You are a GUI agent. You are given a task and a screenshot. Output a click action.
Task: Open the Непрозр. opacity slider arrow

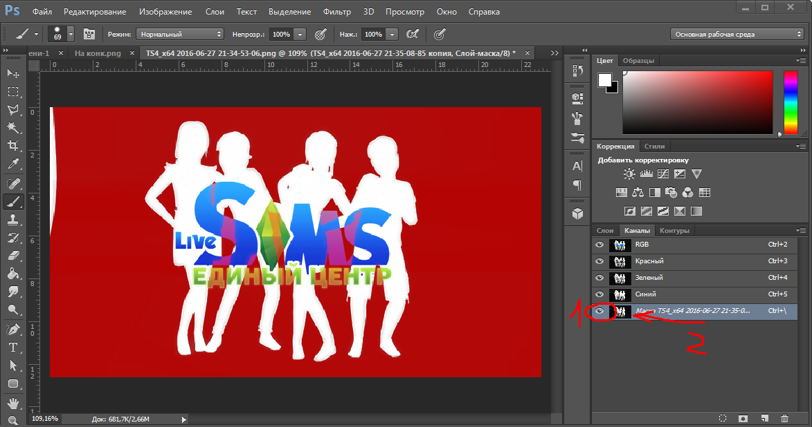click(x=300, y=34)
